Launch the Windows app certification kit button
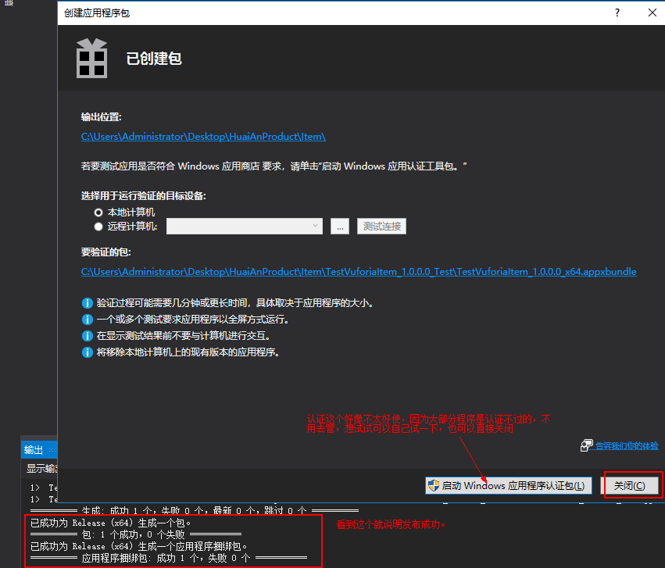This screenshot has height=568, width=665. 508,485
